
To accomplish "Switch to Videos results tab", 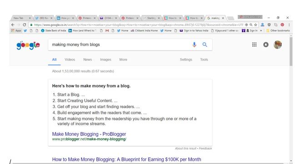I will point(70,60).
